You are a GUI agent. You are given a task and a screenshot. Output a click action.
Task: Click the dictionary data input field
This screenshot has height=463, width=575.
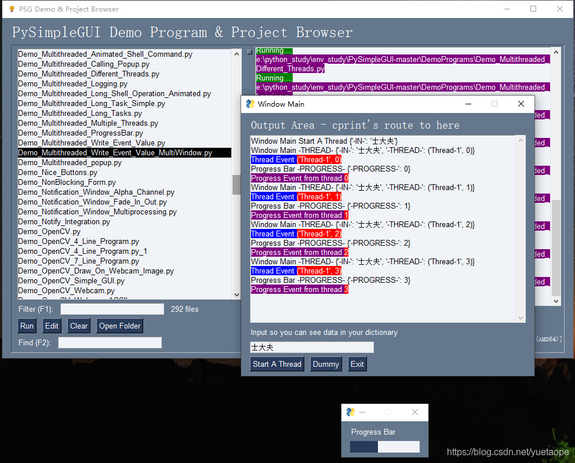click(x=312, y=347)
